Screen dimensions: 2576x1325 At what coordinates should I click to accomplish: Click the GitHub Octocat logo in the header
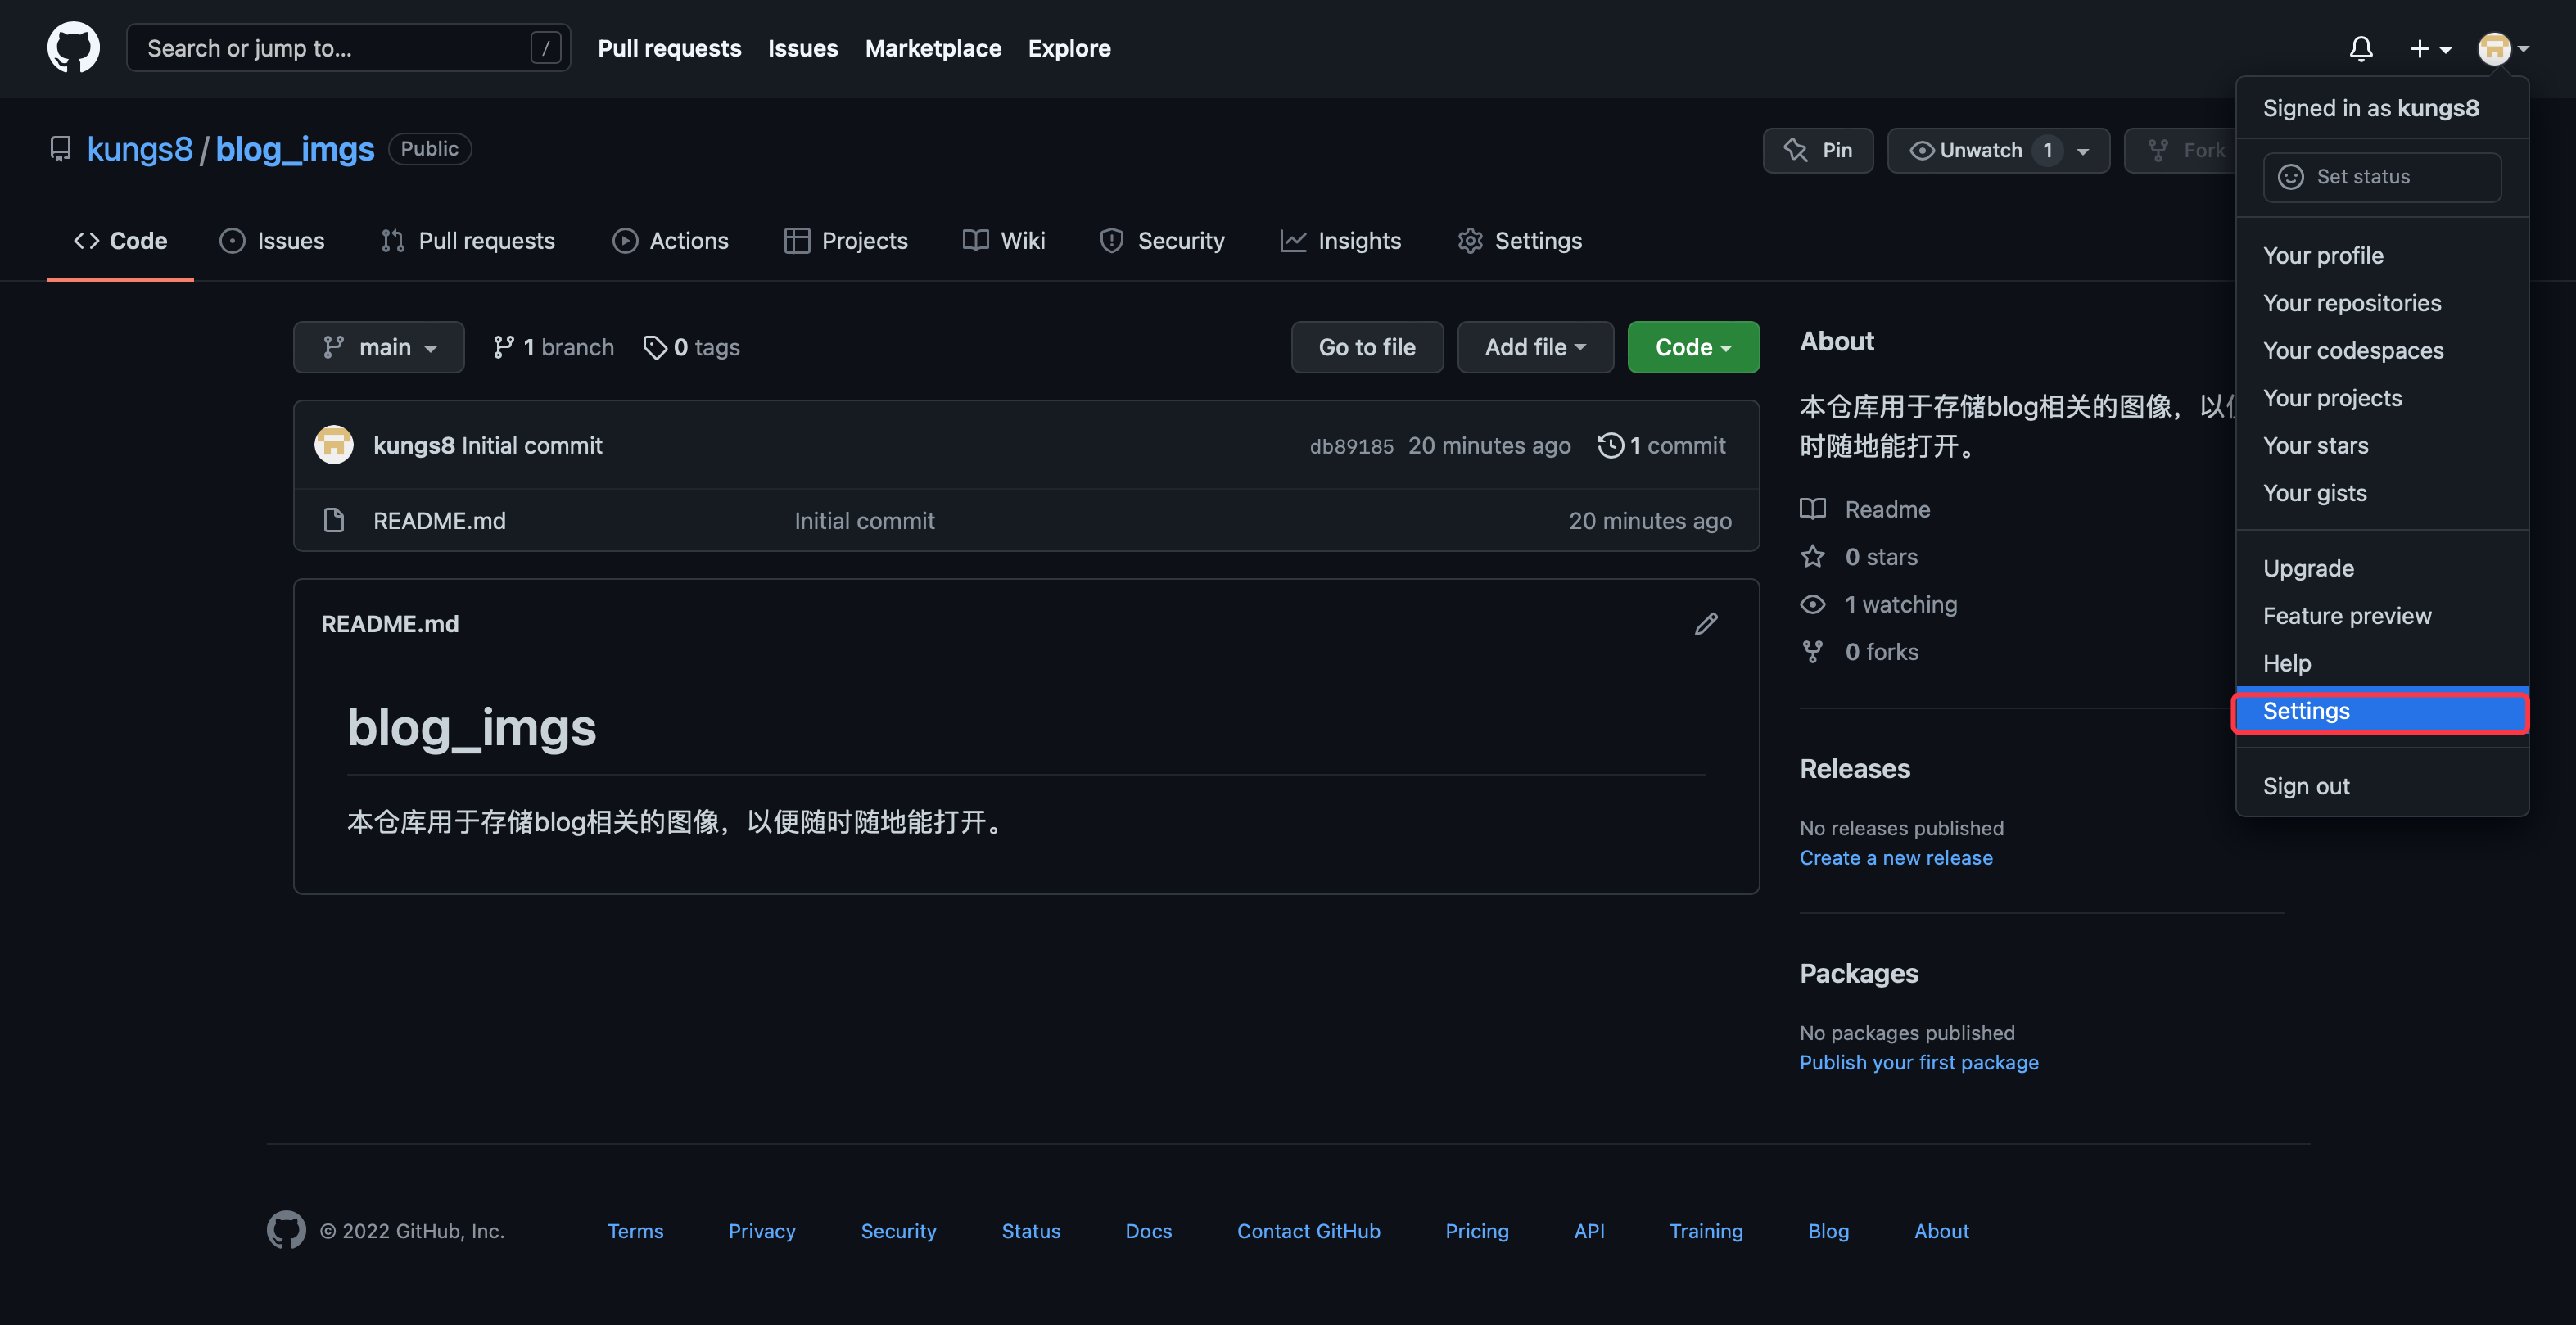pos(73,47)
